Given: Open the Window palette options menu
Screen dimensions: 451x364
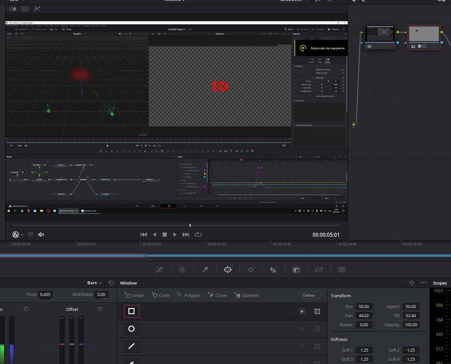Looking at the screenshot, I should coord(423,283).
